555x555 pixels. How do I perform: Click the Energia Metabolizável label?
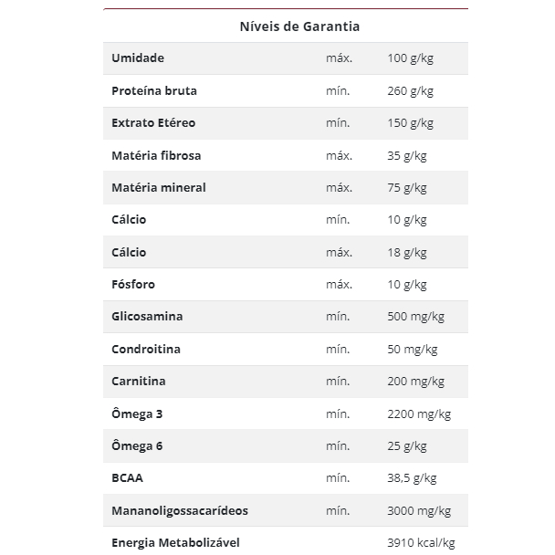click(175, 543)
